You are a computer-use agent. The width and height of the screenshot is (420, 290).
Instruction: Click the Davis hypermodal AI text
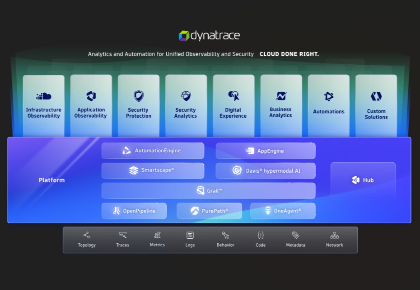coord(273,171)
